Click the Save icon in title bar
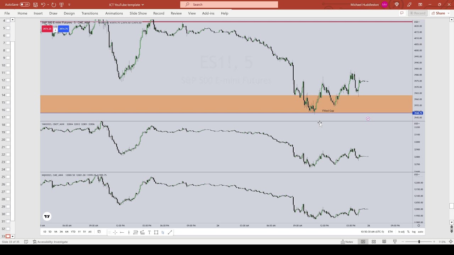 tap(35, 5)
